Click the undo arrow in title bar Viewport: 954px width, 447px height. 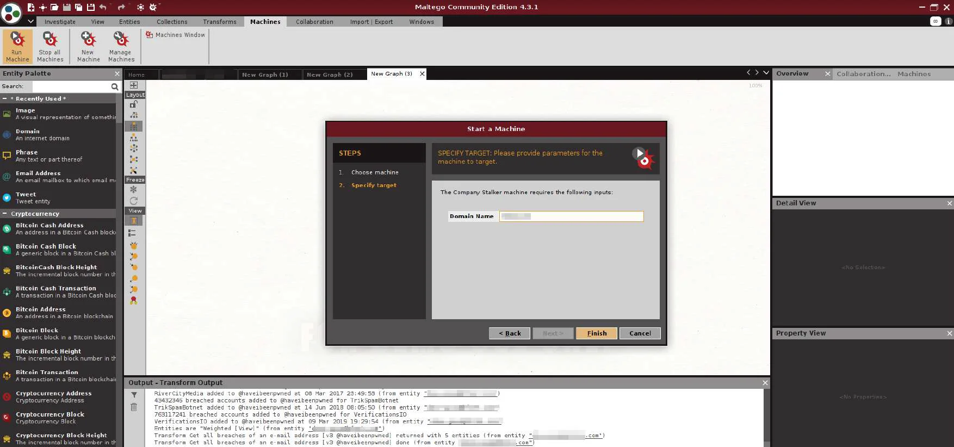point(103,7)
